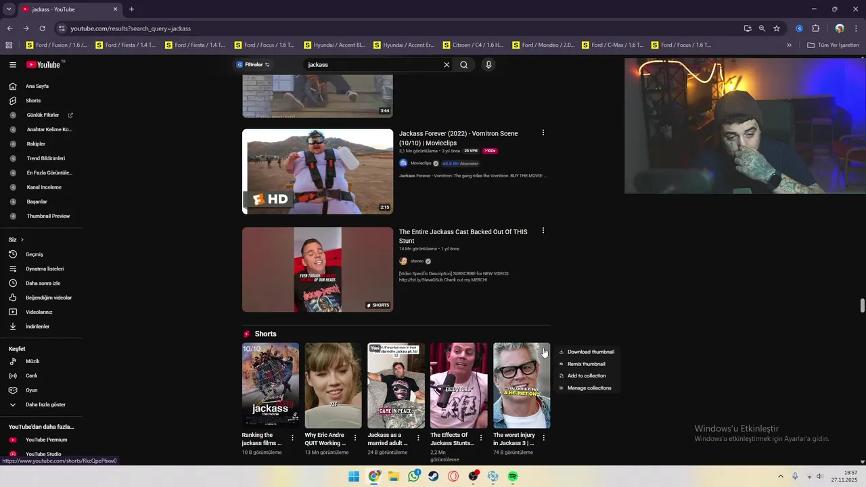866x487 pixels.
Task: Click the Windows Start button
Action: 354,477
